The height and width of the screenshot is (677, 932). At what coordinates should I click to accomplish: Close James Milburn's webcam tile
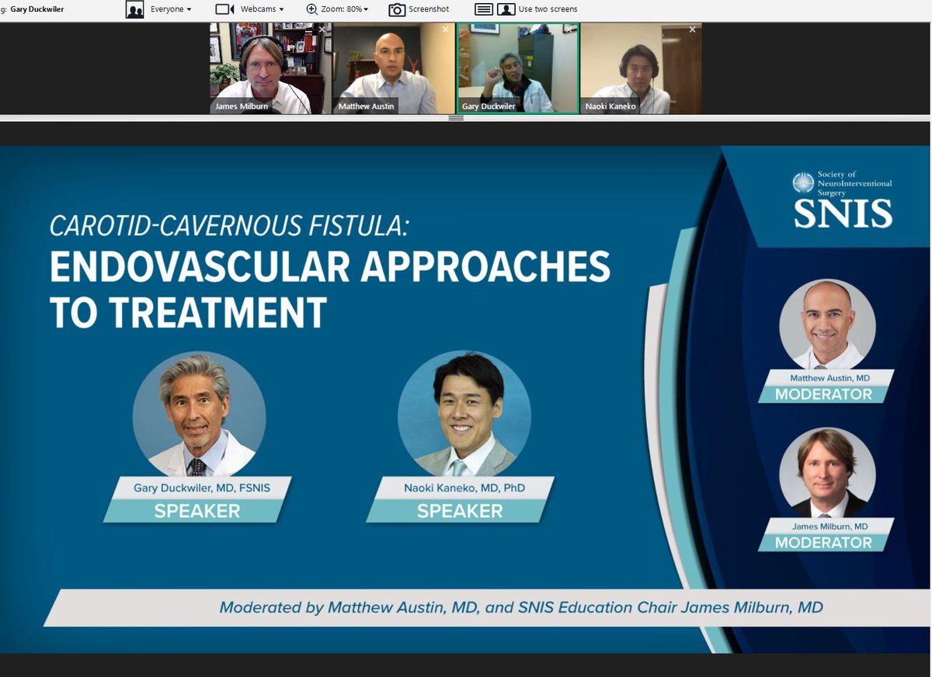[322, 30]
